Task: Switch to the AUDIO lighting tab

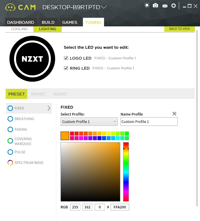Action: (x=60, y=94)
